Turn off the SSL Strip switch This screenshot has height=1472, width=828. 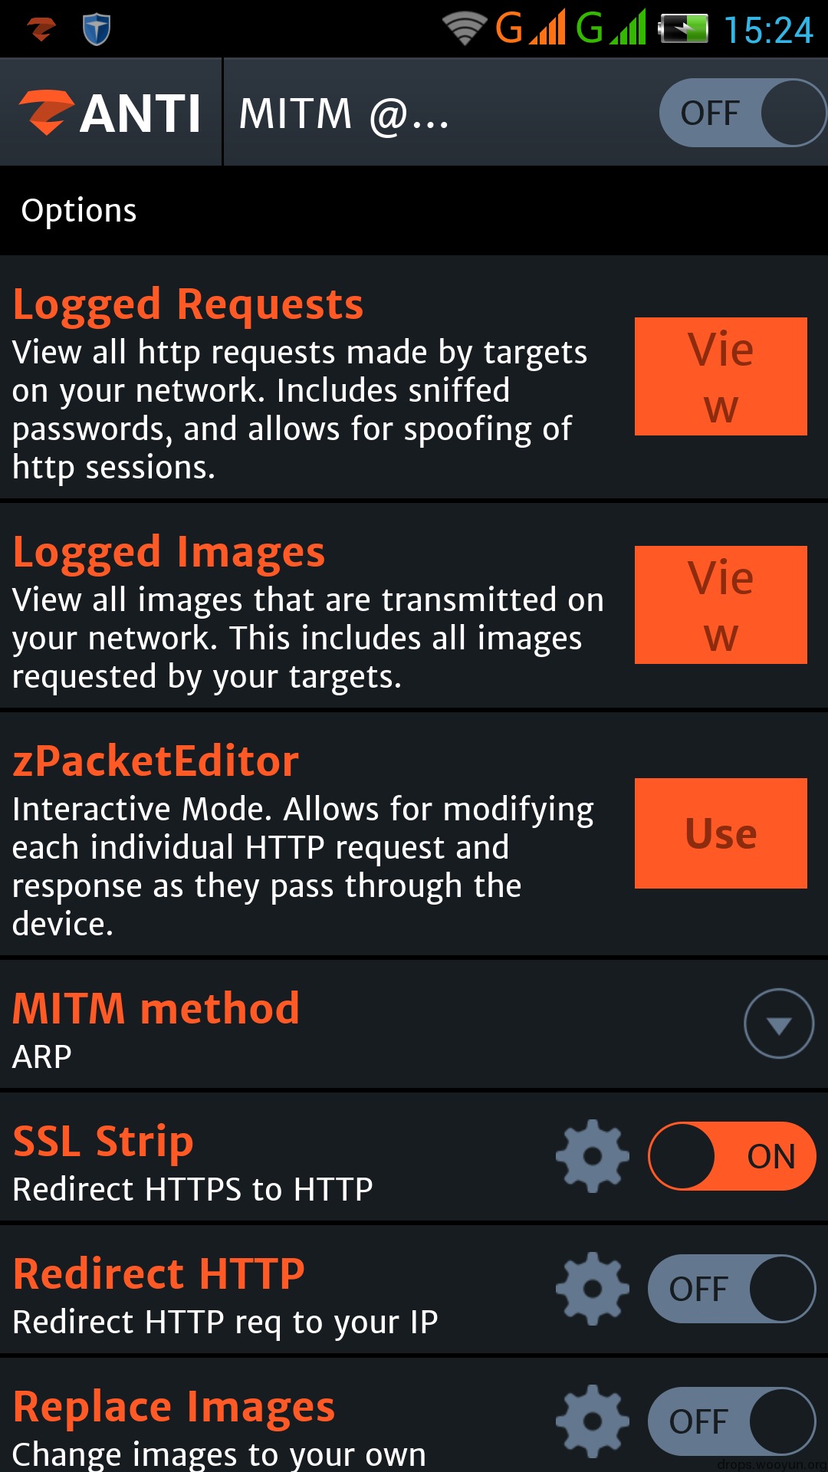click(x=731, y=1156)
